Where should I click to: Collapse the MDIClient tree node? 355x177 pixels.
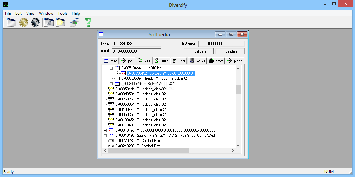pyautogui.click(x=111, y=68)
